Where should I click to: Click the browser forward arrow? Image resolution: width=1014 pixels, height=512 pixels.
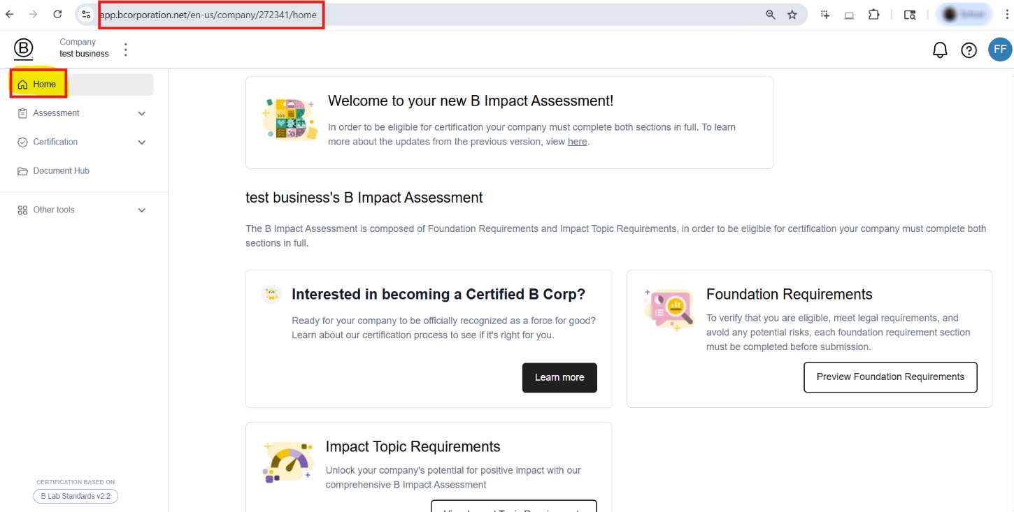coord(33,14)
